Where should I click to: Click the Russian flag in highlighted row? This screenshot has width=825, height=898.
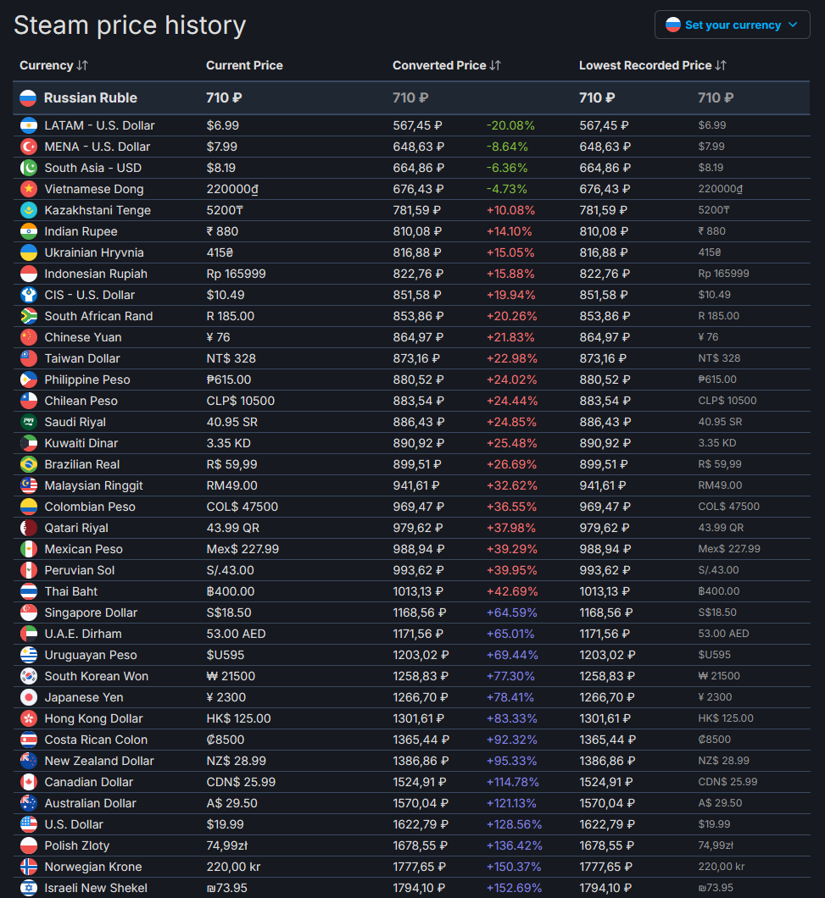tap(28, 98)
